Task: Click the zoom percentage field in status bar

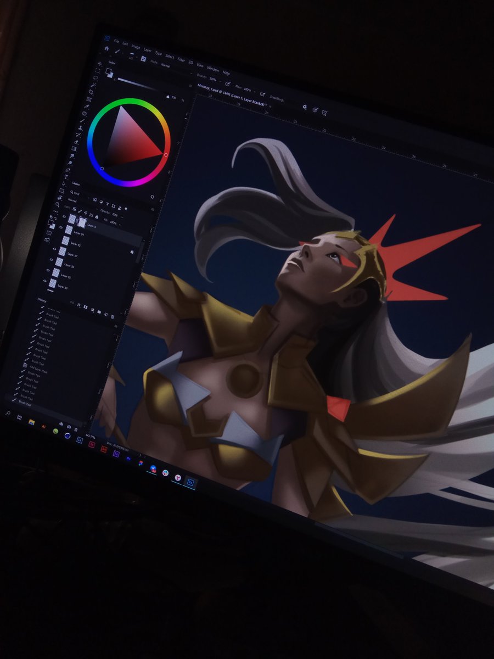Action: pos(91,437)
